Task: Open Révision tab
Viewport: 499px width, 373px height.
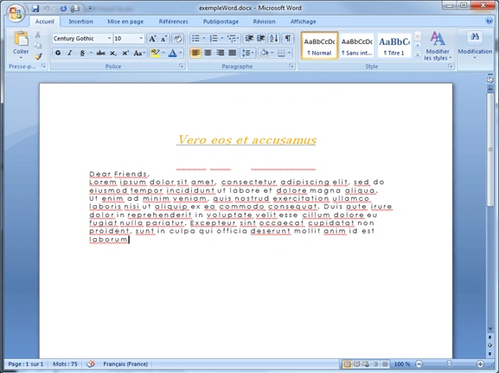Action: click(264, 22)
